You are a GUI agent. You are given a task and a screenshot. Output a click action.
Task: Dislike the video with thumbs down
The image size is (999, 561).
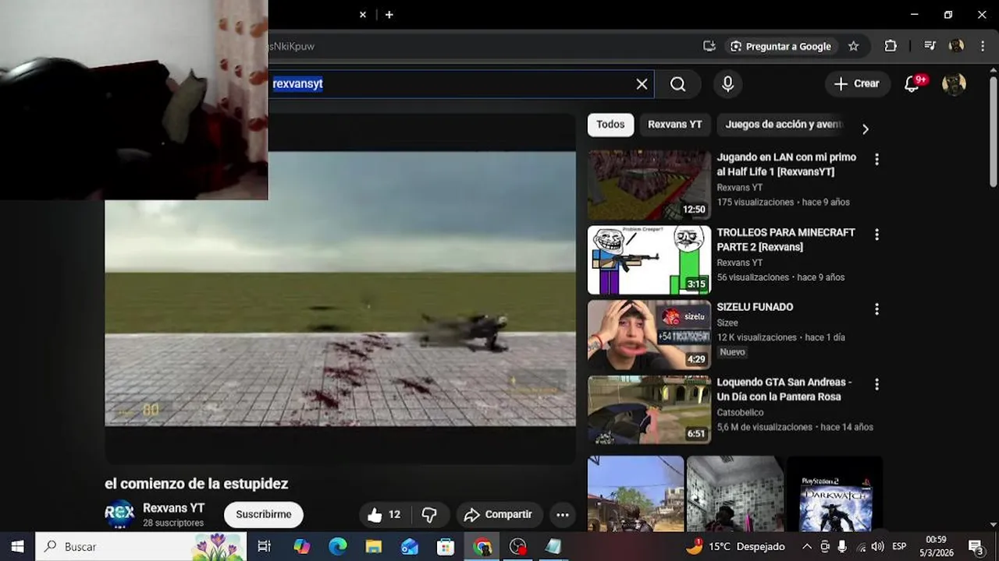(x=429, y=514)
